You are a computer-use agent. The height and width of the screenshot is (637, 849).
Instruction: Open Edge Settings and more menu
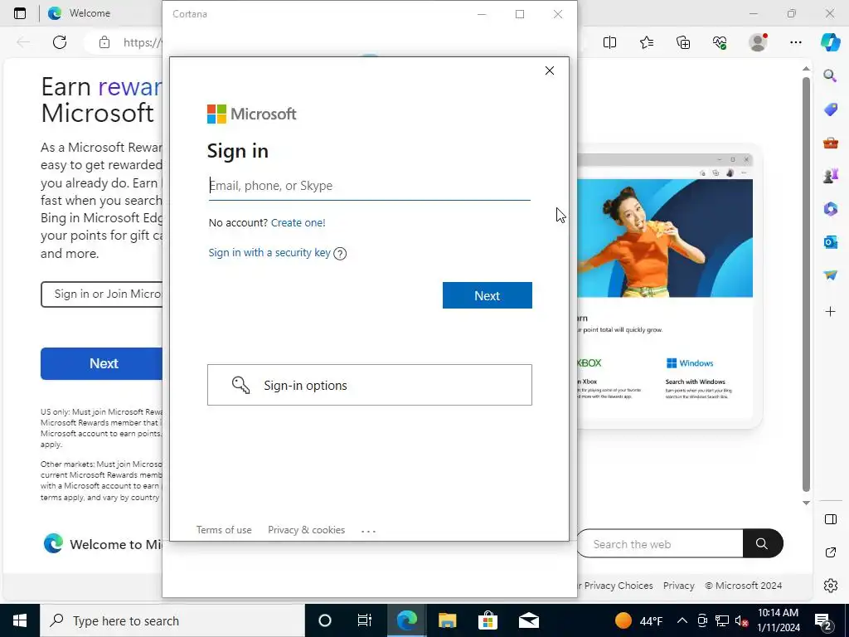pyautogui.click(x=795, y=42)
